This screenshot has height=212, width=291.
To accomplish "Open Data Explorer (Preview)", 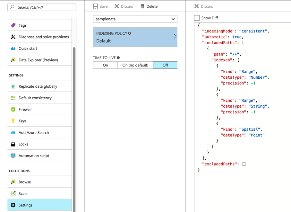I will [x=39, y=60].
